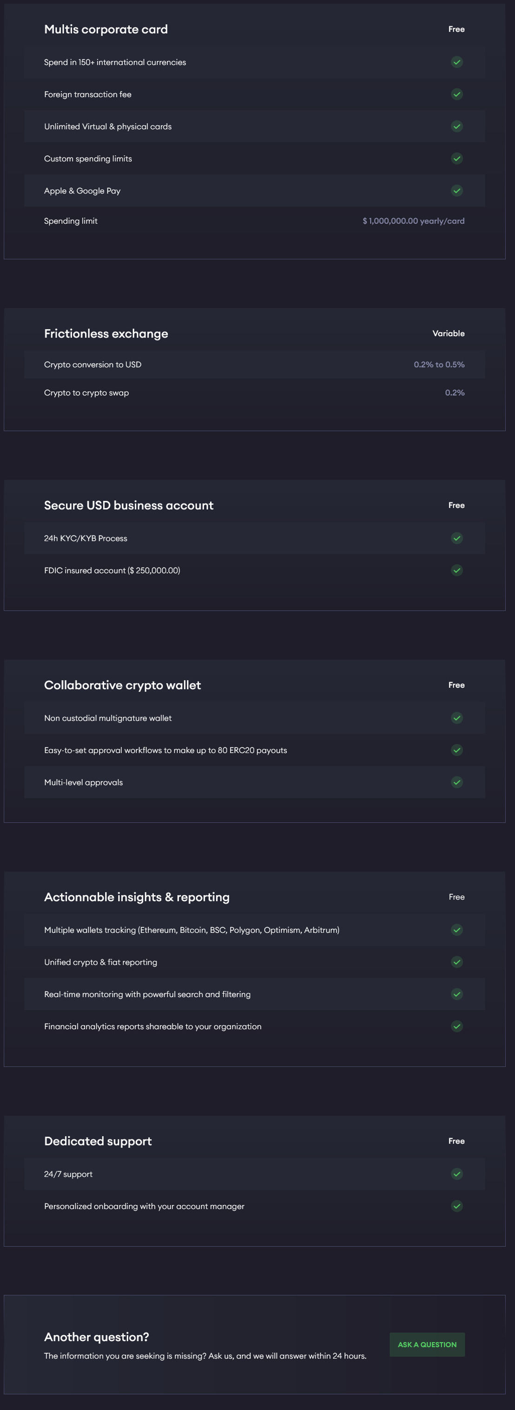The image size is (515, 1410).
Task: Select the Collaborative crypto wallet heading
Action: click(x=122, y=685)
